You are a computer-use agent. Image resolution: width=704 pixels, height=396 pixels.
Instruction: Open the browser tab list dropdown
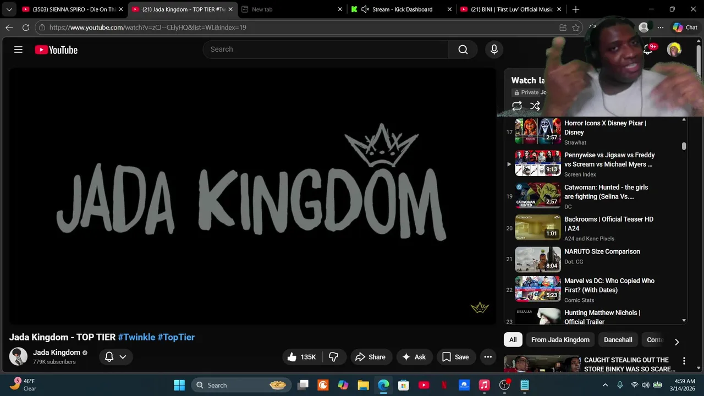coord(9,9)
